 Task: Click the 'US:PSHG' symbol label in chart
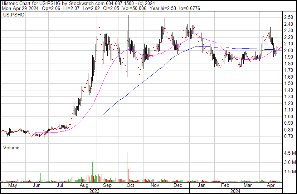coord(14,15)
